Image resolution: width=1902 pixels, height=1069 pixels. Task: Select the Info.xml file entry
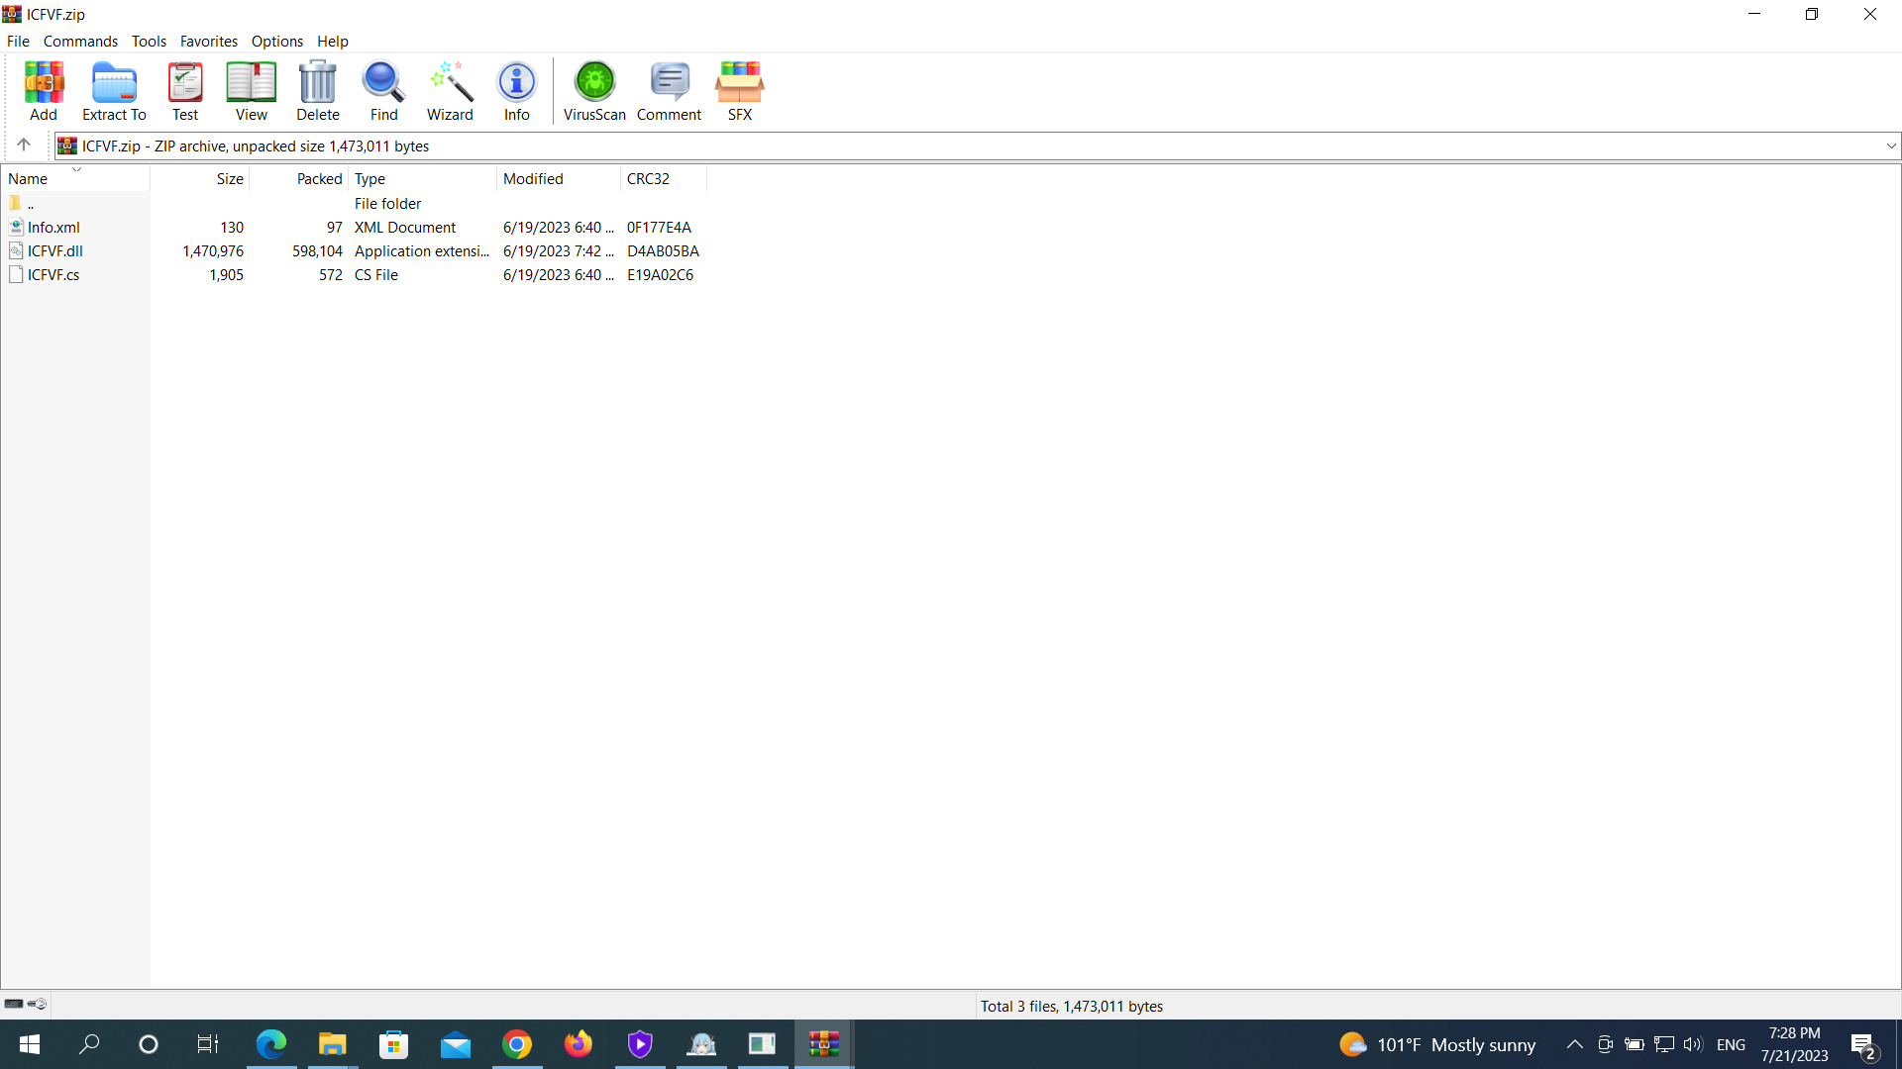(x=53, y=228)
